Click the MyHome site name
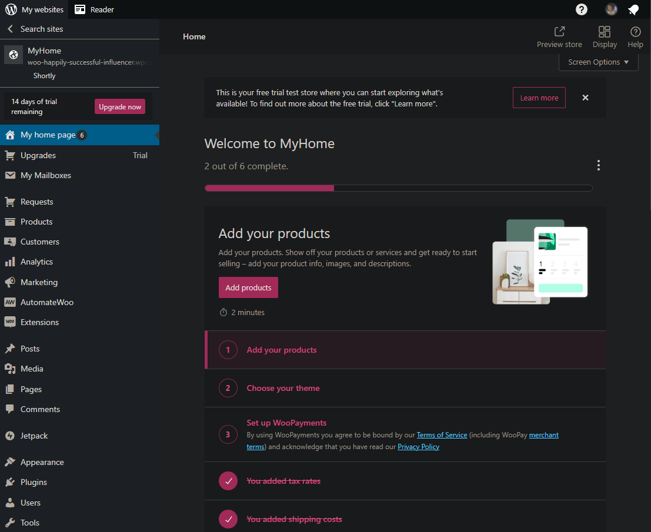 coord(45,51)
